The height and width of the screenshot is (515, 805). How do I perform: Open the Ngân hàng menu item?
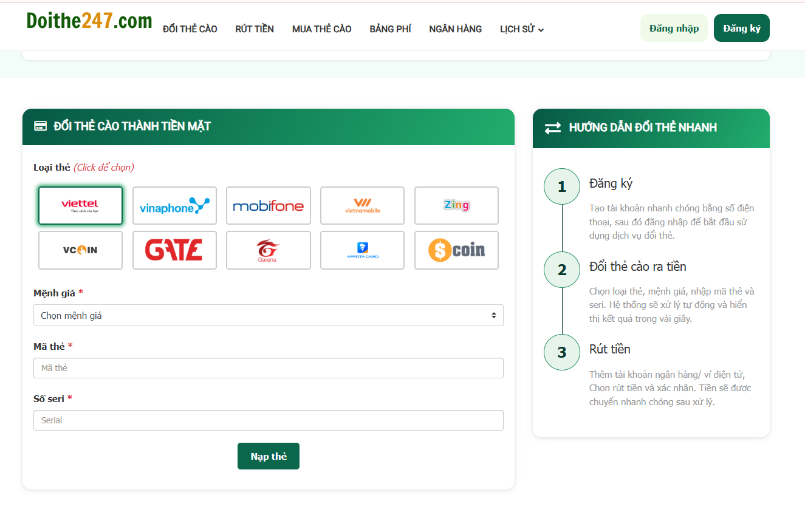coord(456,29)
